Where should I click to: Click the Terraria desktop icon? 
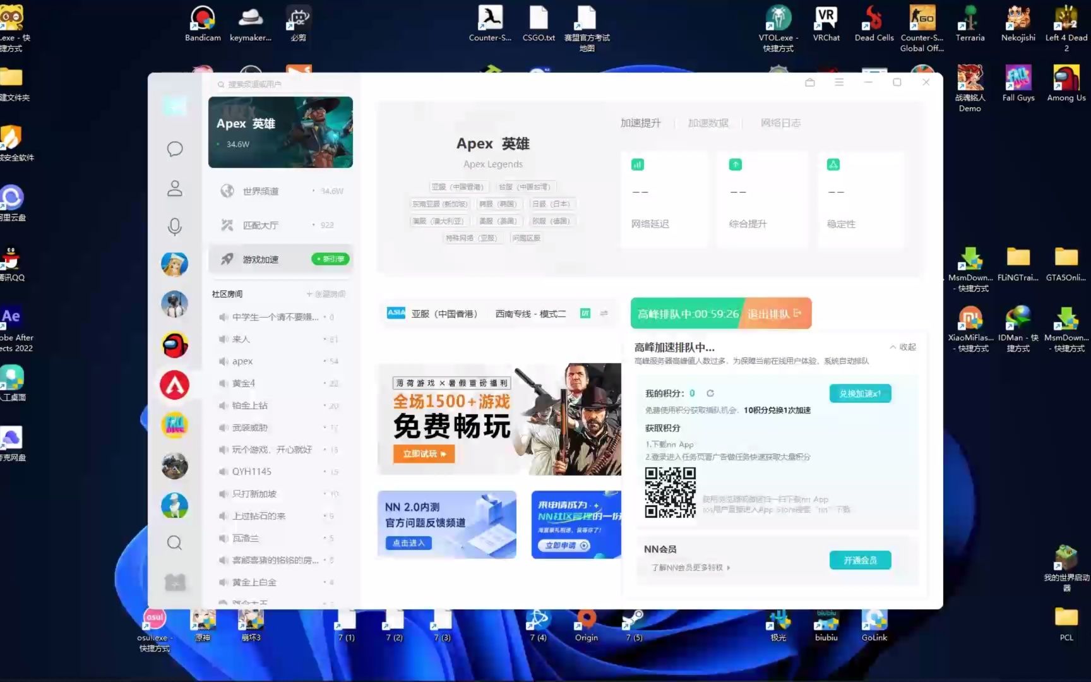click(970, 23)
